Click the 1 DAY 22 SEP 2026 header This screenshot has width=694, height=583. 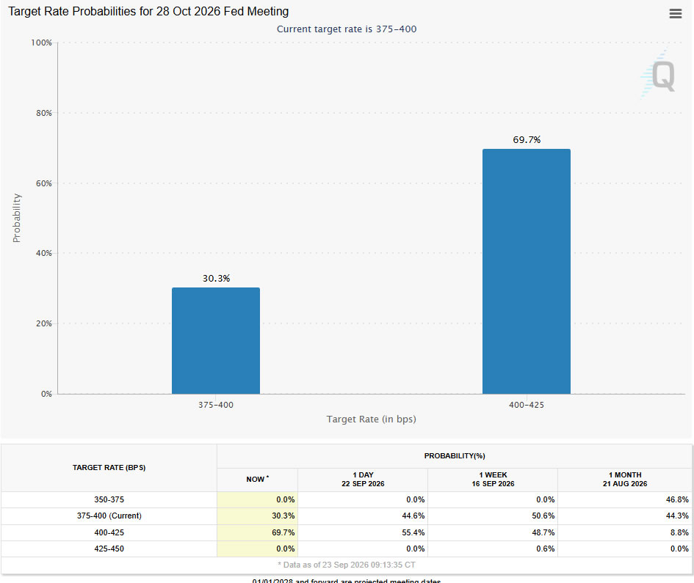(363, 480)
